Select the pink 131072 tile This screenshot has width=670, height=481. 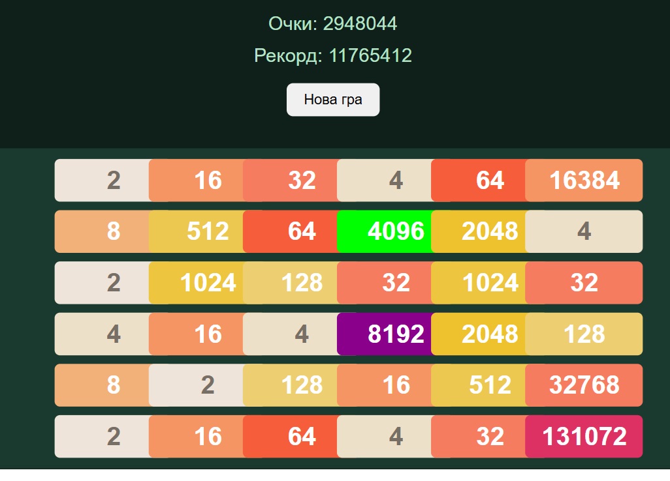coord(584,436)
